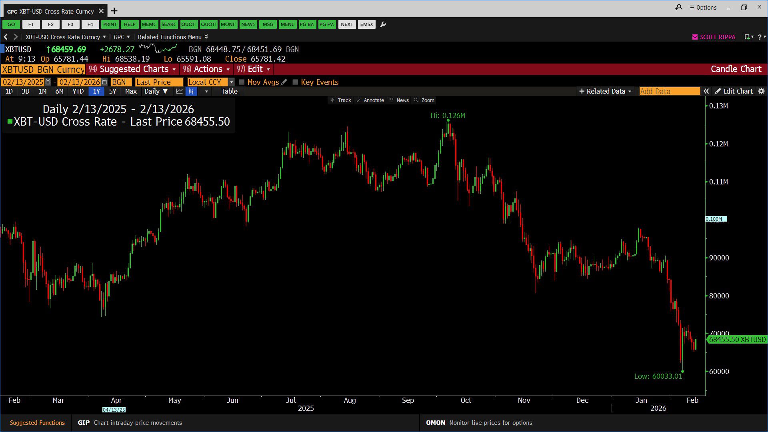
Task: Select the 1M range toggle
Action: 42,91
